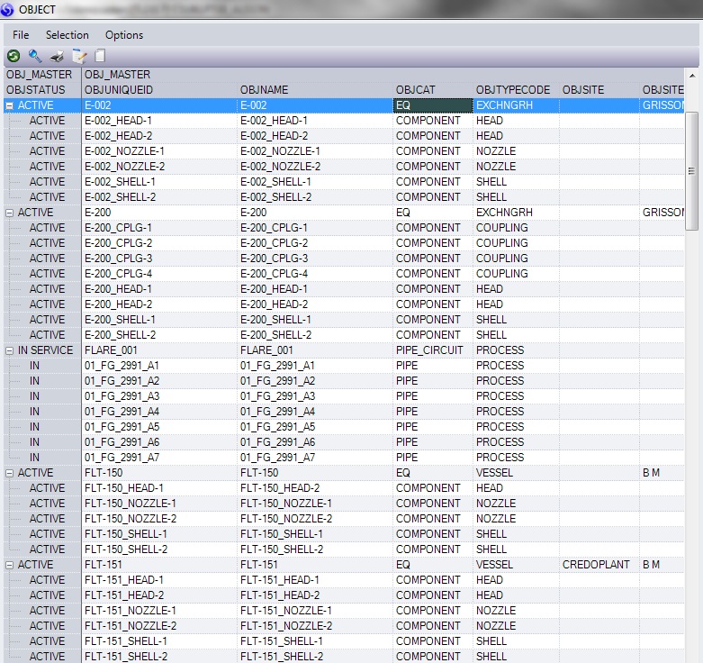Collapse the E-002 tree row
This screenshot has height=663, width=703.
pyautogui.click(x=10, y=105)
